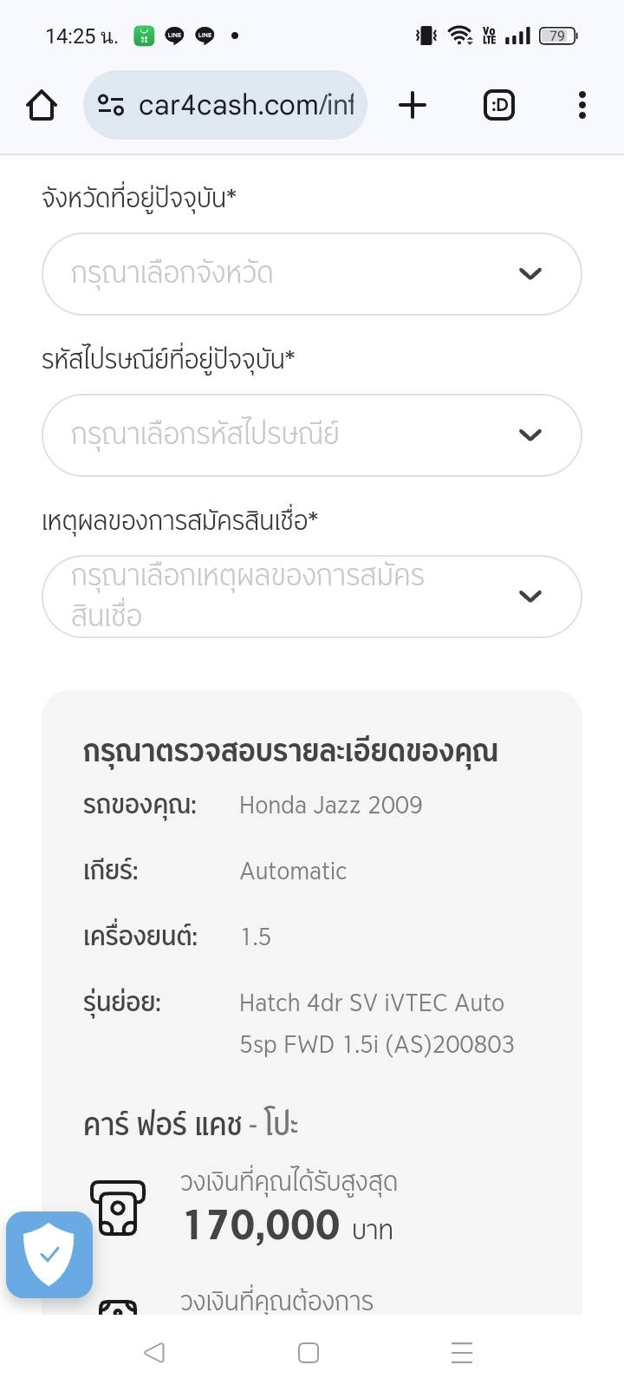
Task: Open site info icon in address bar
Action: click(x=111, y=106)
